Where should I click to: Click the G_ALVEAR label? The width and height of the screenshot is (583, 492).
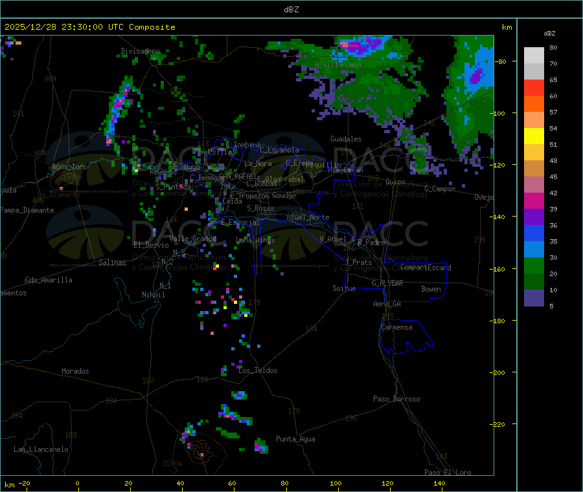pos(387,283)
